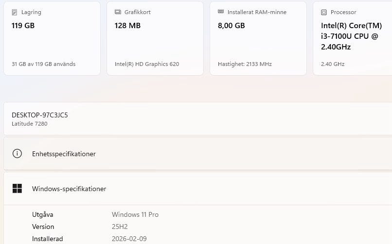Click the Grafikkort graphics card icon
Viewport: 392px width, 244px height.
[118, 12]
